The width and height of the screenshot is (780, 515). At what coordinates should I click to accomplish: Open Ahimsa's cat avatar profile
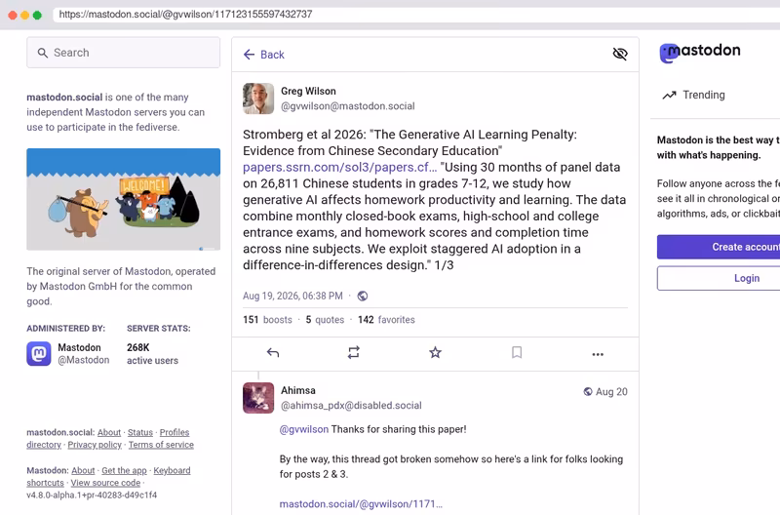(258, 398)
